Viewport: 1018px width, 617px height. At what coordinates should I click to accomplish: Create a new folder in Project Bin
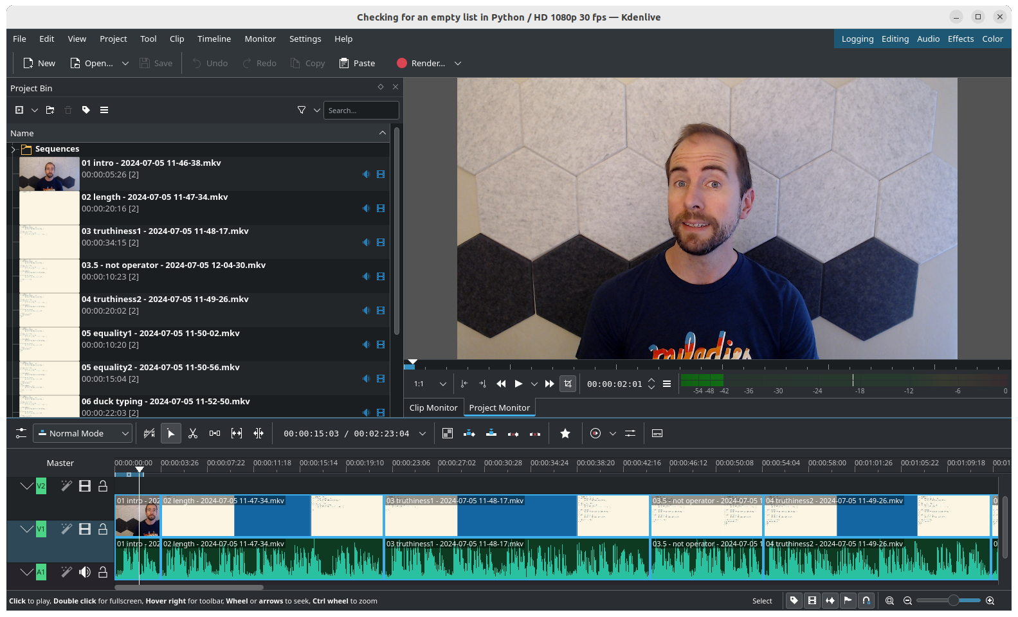tap(50, 110)
